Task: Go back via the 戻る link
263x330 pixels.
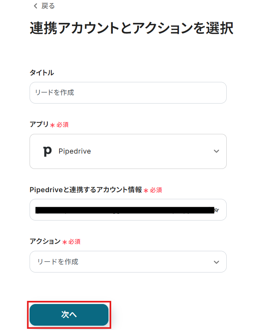Action: (x=48, y=6)
